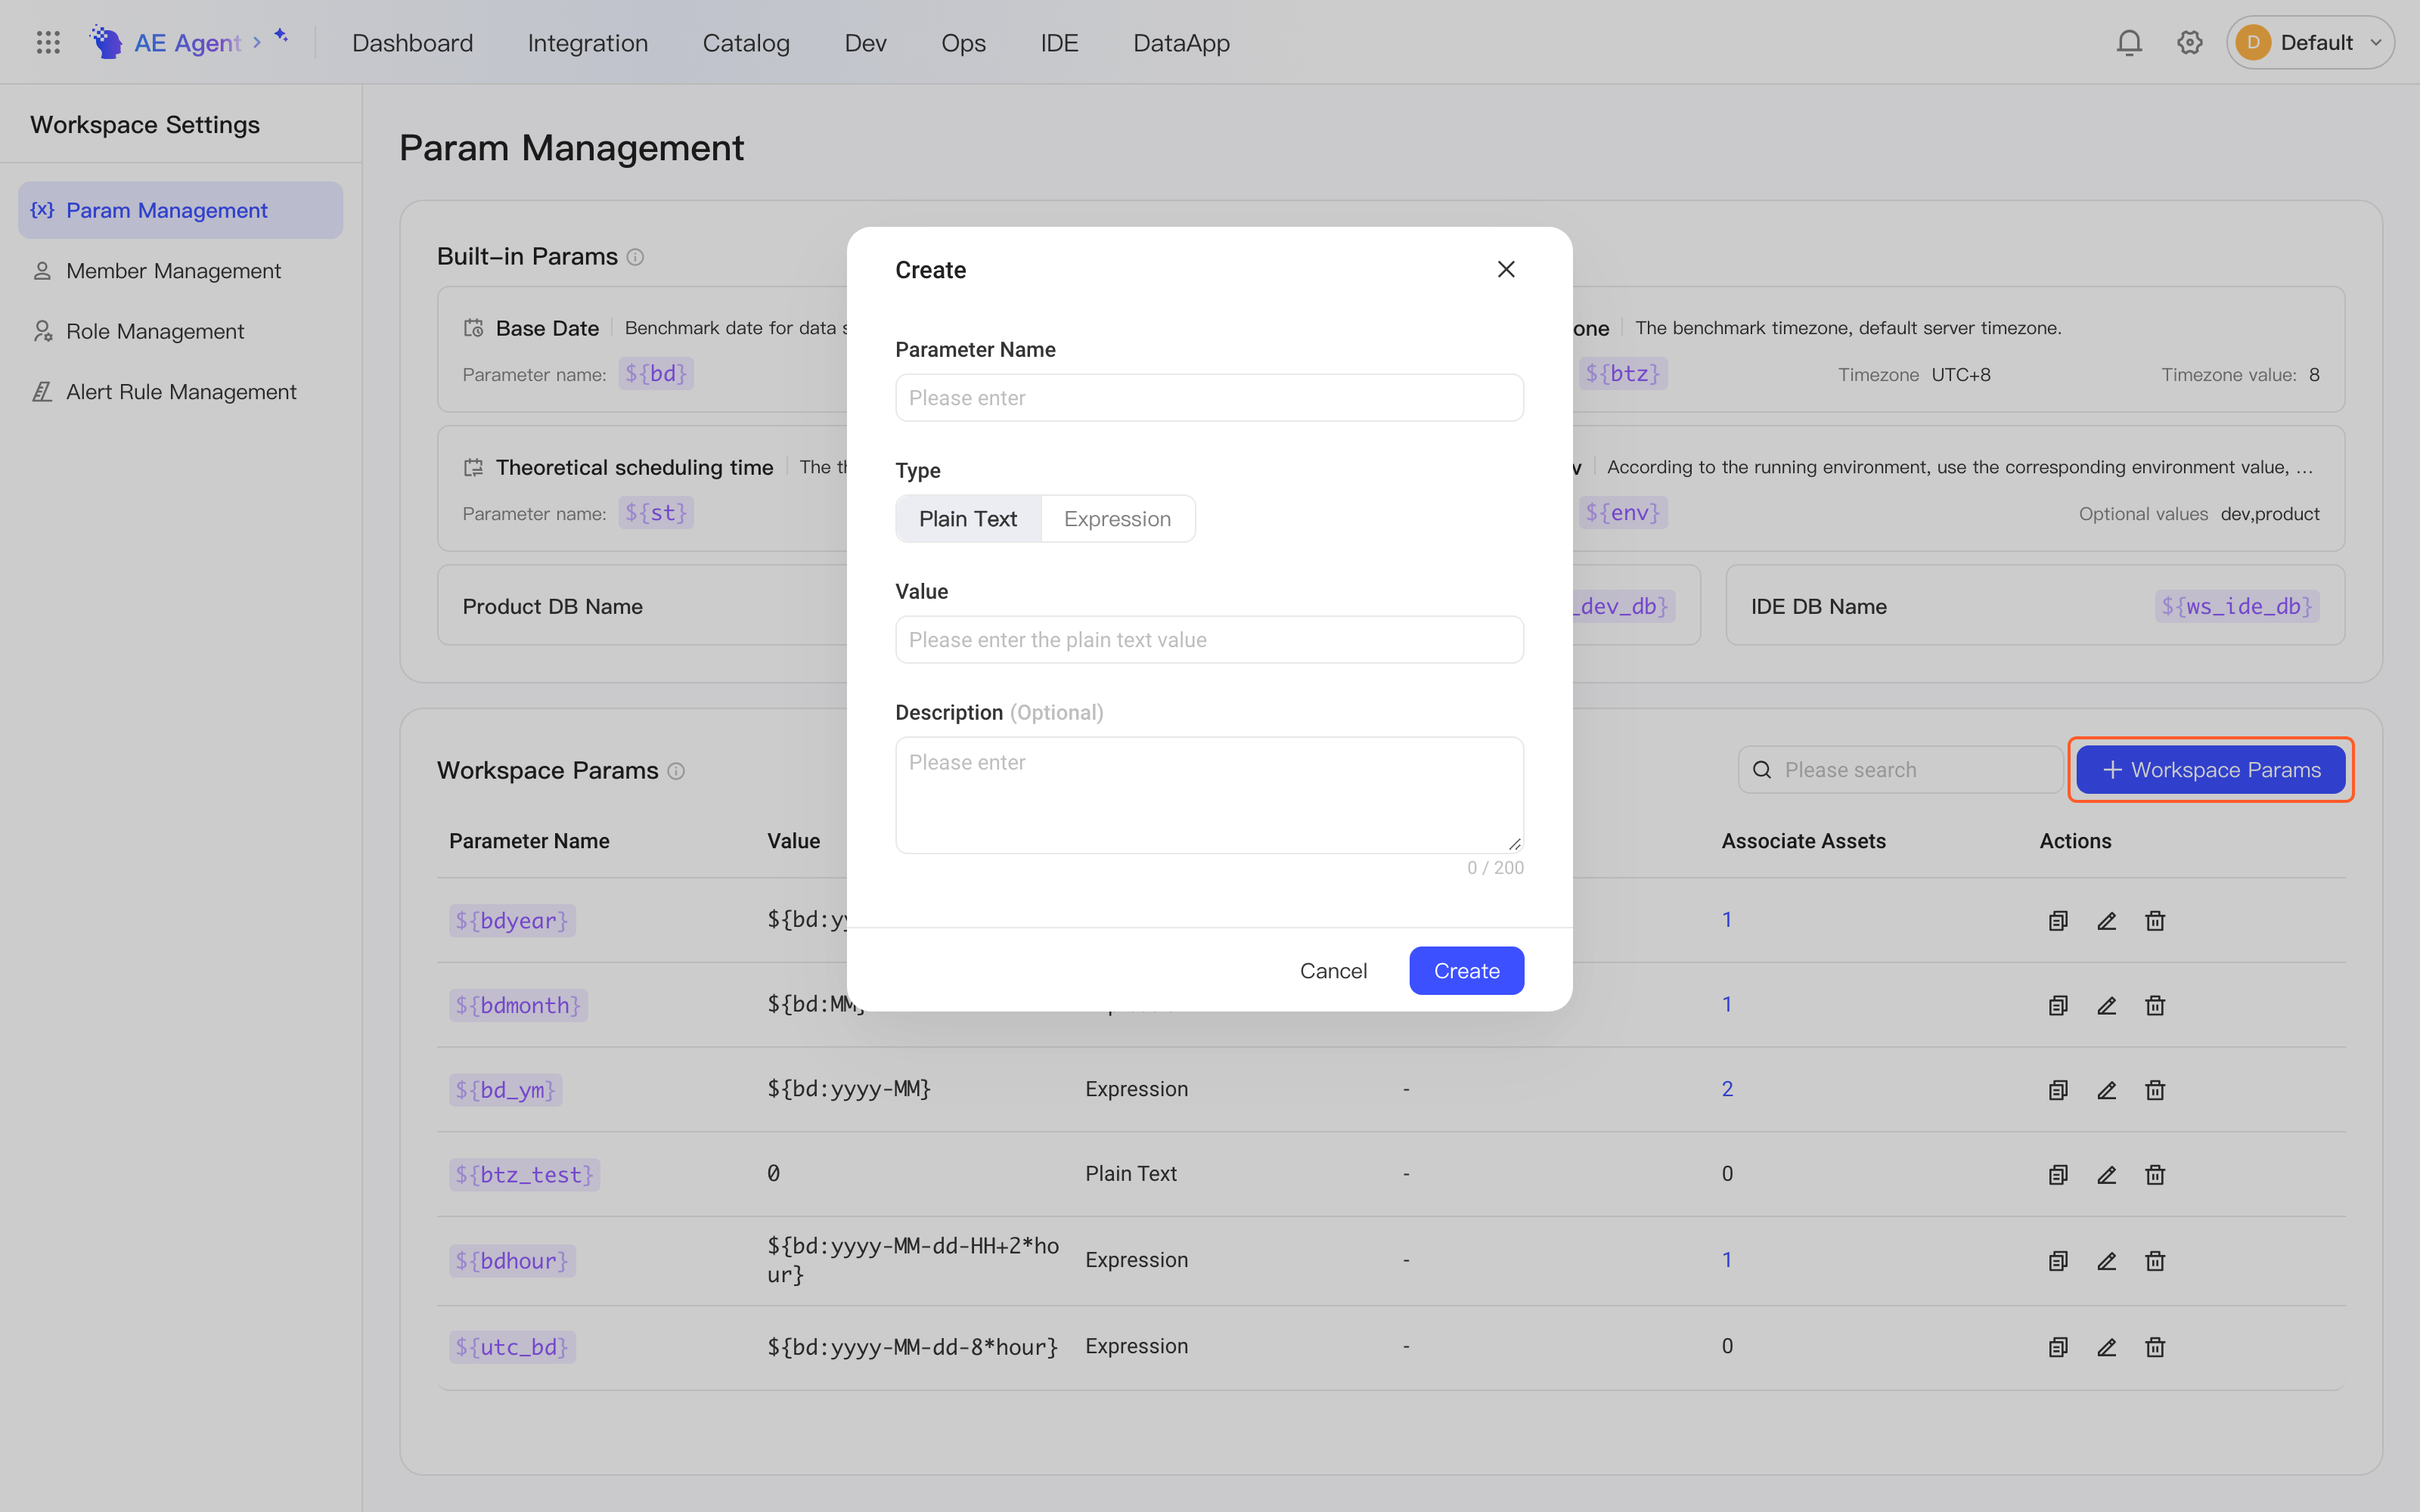This screenshot has width=2420, height=1512.
Task: Close the Create dialog
Action: pos(1506,269)
